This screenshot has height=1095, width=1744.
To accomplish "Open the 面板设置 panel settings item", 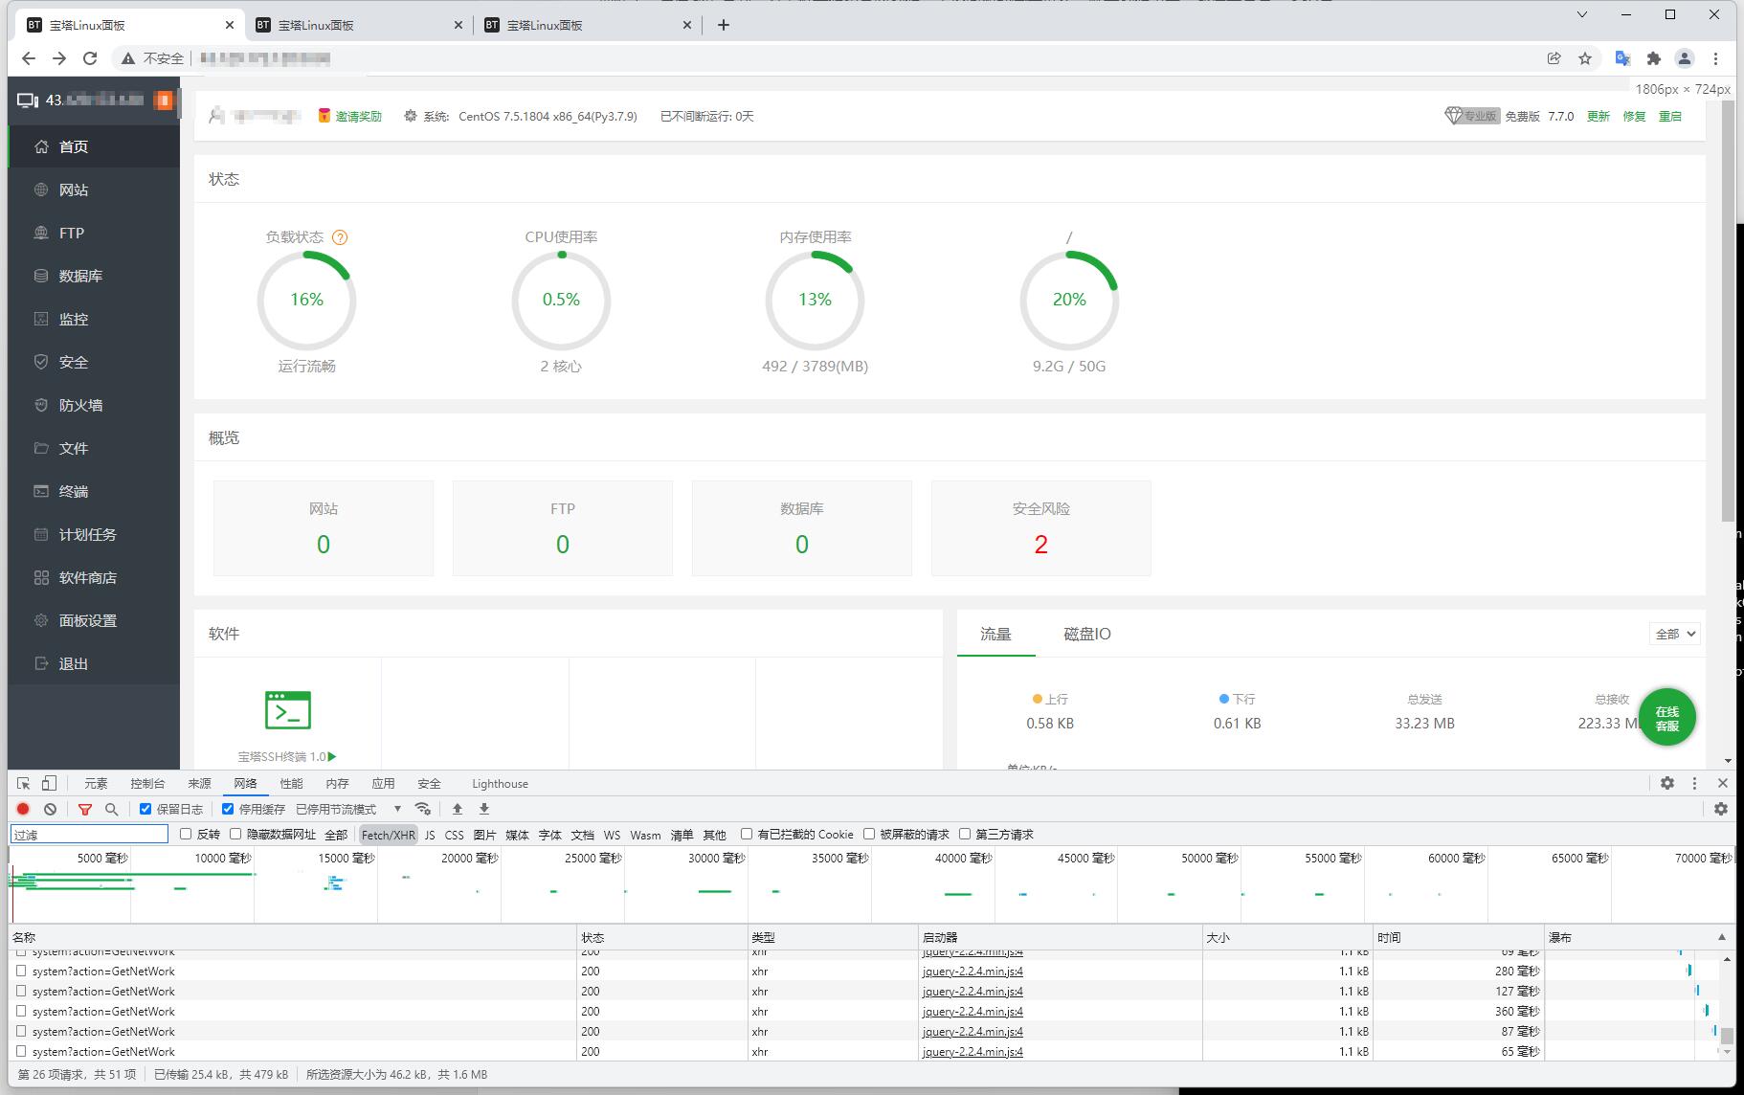I will coord(94,620).
